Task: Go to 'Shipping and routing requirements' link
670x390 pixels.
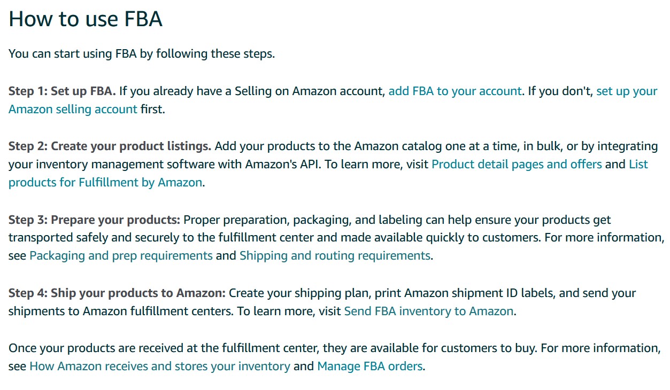Action: coord(335,255)
